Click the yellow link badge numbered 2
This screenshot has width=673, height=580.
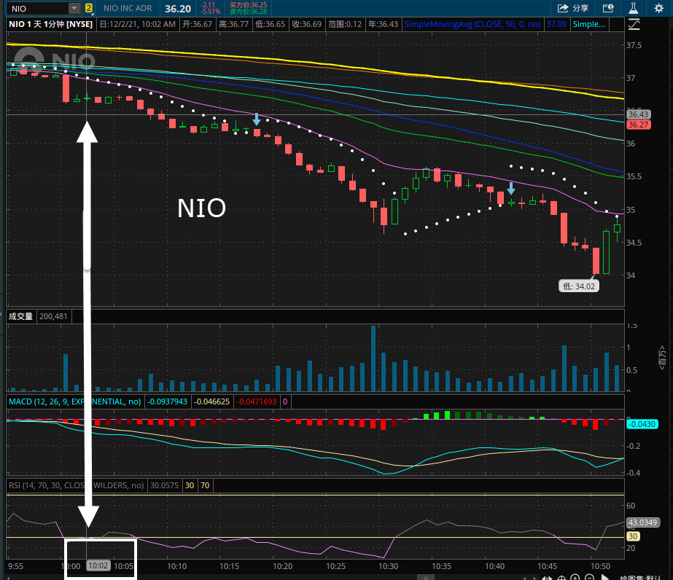point(89,8)
